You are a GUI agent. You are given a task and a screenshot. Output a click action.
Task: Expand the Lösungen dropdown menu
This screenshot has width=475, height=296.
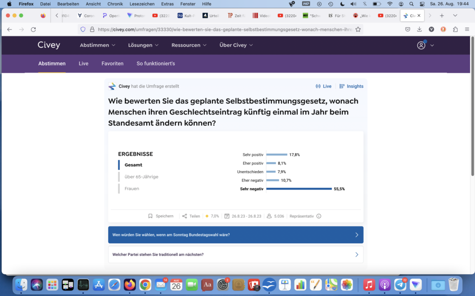(x=143, y=45)
